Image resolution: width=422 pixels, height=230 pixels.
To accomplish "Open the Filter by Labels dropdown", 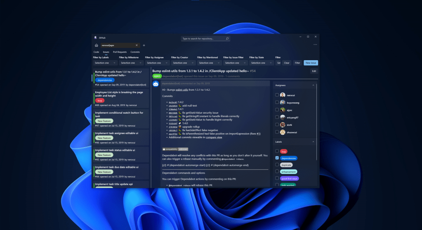I will (x=105, y=63).
